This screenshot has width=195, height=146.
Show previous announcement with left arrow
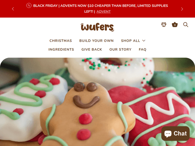pos(13,9)
